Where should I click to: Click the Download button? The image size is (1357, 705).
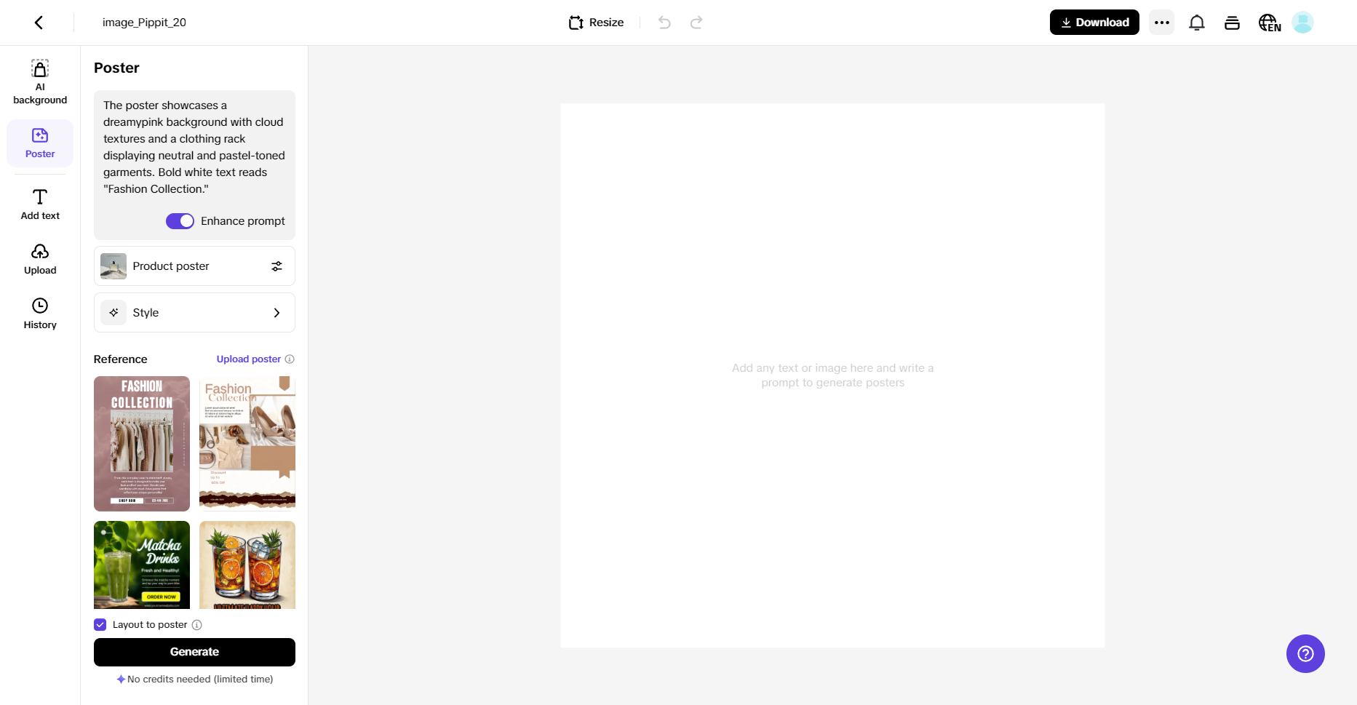click(x=1094, y=23)
